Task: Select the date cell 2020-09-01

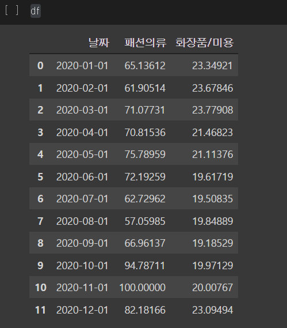Action: [x=82, y=243]
